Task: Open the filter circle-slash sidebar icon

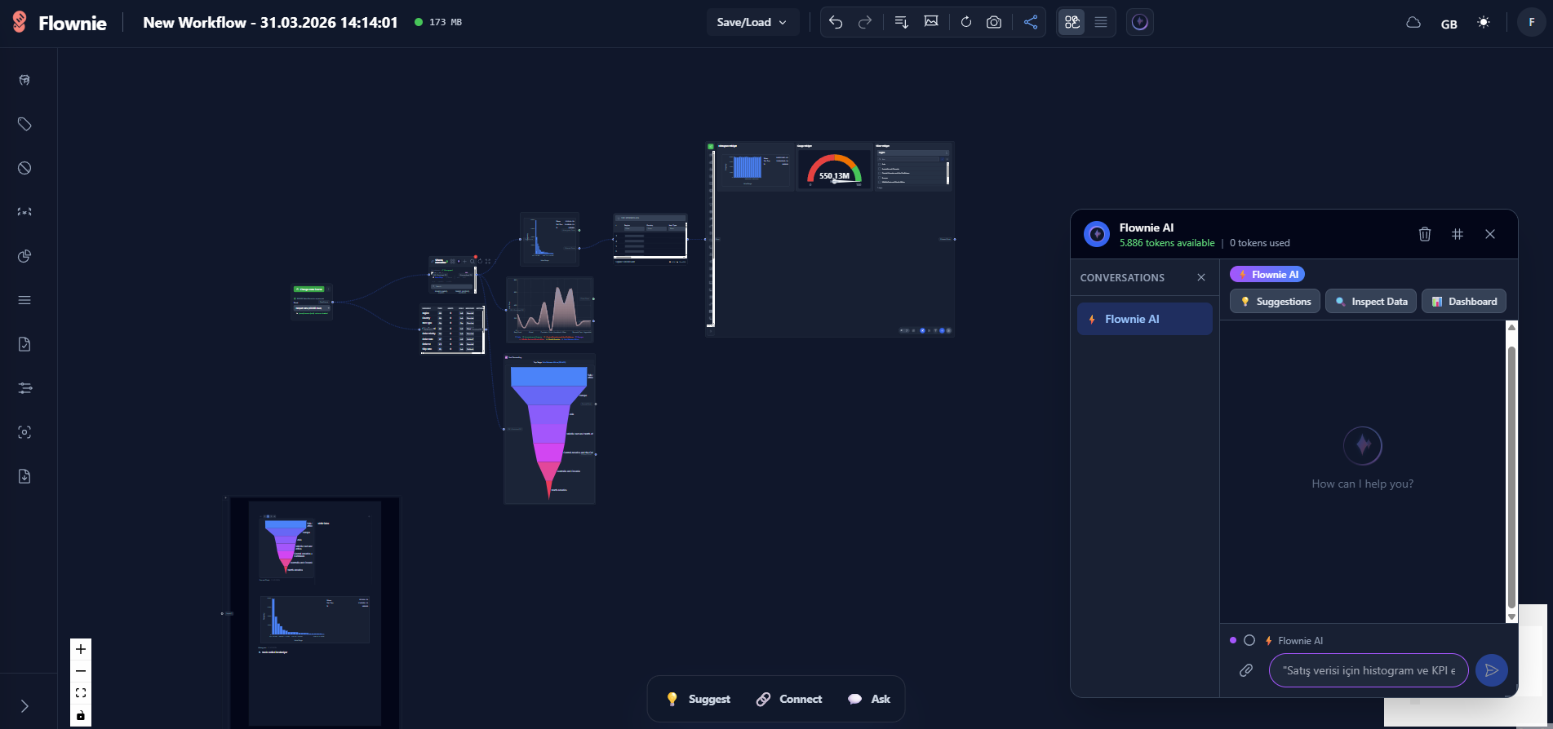Action: pos(24,168)
